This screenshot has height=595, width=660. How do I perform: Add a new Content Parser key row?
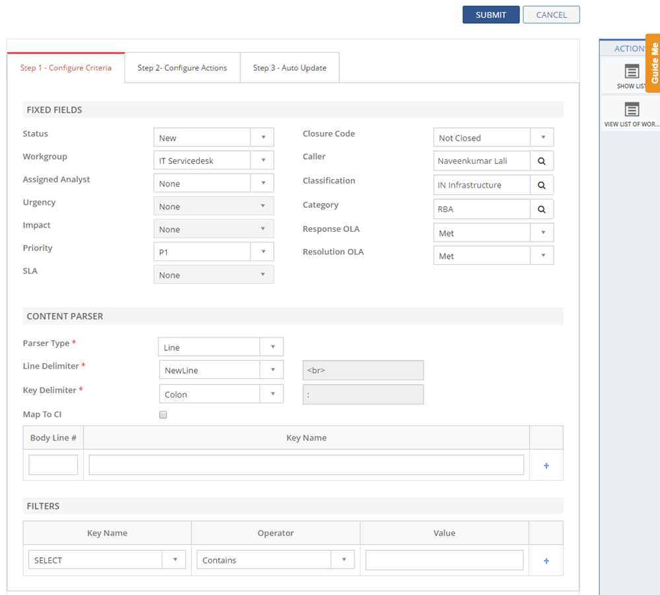tap(546, 466)
